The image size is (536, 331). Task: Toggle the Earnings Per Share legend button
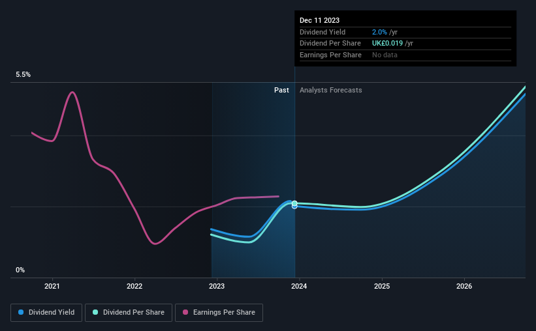point(219,313)
